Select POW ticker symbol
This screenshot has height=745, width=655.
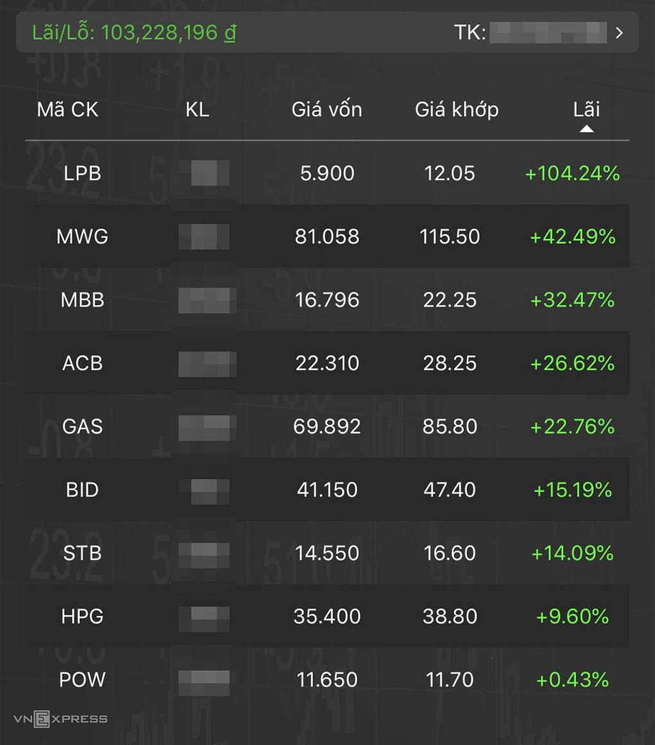(82, 679)
